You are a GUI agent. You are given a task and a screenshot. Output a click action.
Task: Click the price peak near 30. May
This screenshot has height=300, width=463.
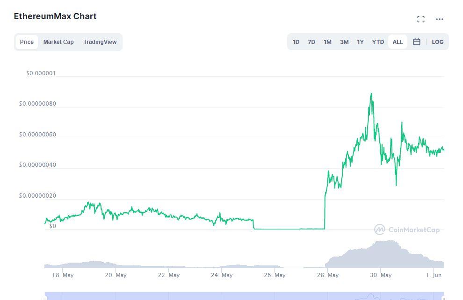[371, 94]
